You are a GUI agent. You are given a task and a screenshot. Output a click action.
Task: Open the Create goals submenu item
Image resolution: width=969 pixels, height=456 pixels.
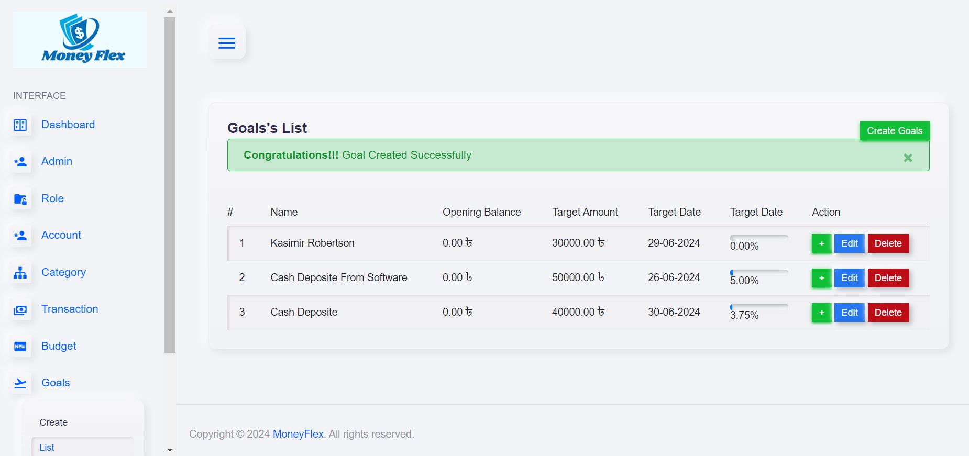53,422
